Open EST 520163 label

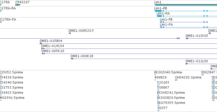(163, 83)
